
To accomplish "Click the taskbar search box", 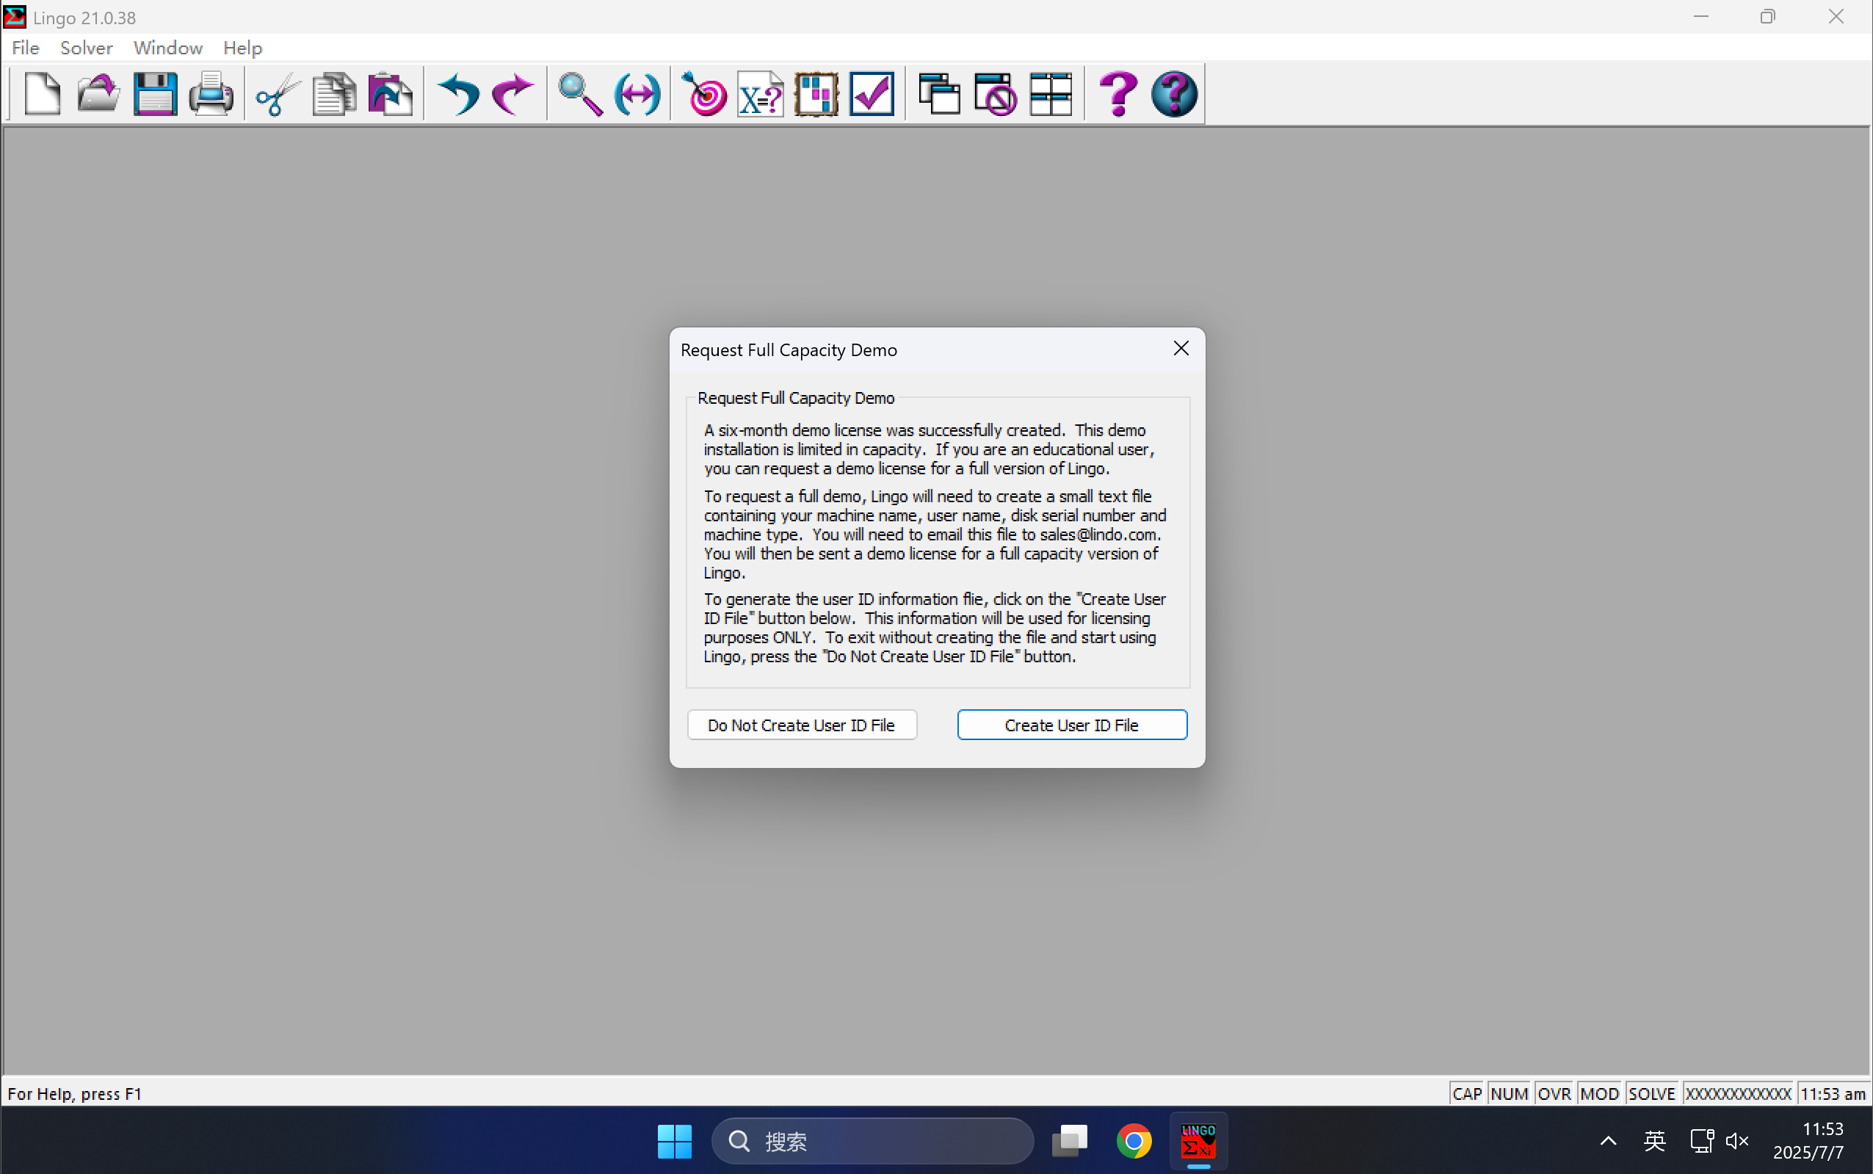I will point(872,1142).
